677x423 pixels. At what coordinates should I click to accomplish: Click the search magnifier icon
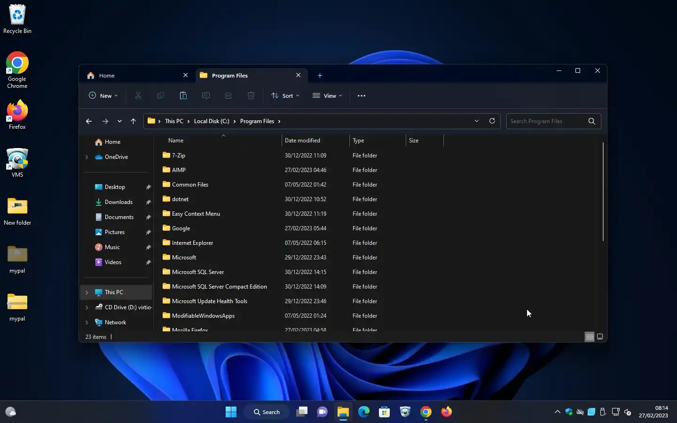coord(592,121)
